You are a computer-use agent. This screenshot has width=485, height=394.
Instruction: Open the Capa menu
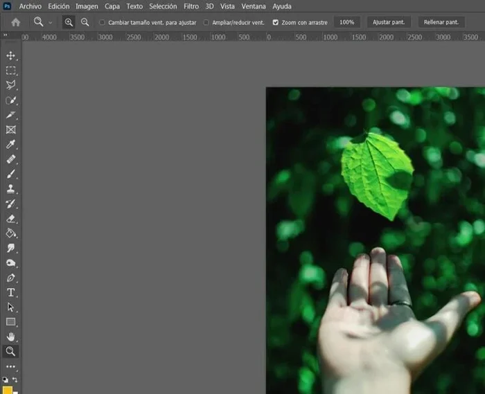pos(112,6)
